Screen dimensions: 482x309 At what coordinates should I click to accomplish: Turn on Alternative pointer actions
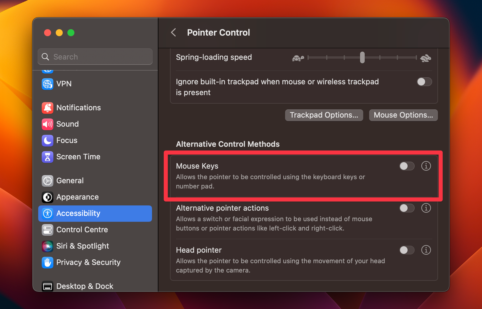click(x=407, y=208)
